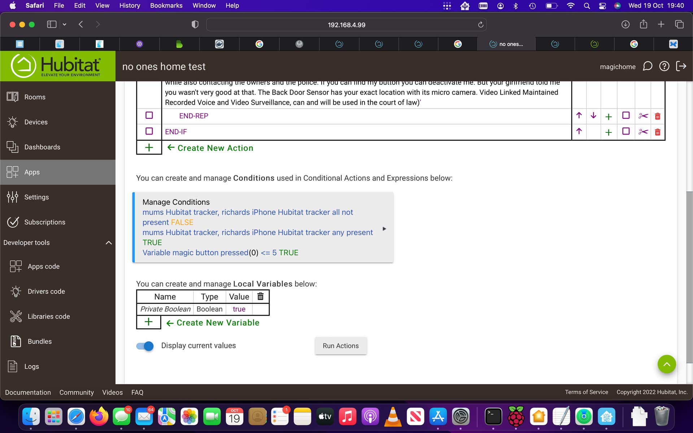Screen dimensions: 693x433
Task: Check the END-REP row checkbox
Action: [149, 115]
